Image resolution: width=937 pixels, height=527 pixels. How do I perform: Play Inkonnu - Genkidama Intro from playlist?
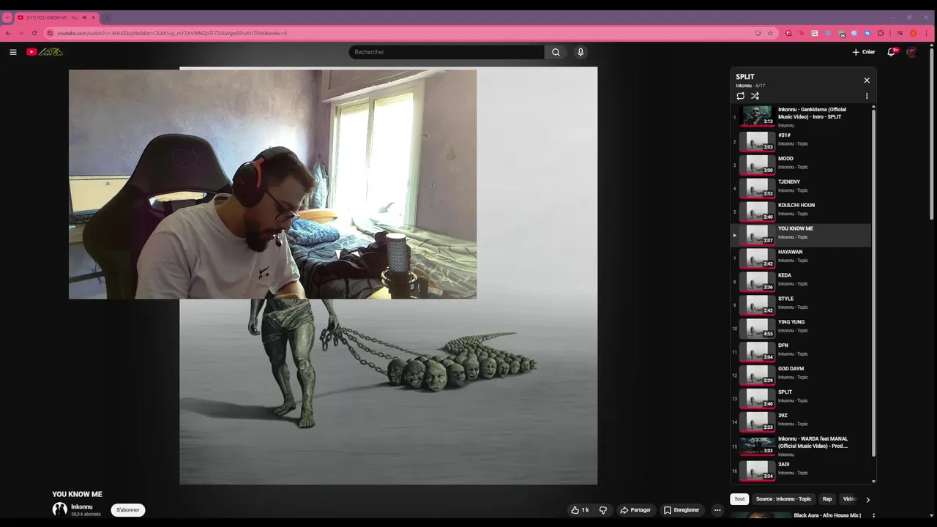pos(801,117)
